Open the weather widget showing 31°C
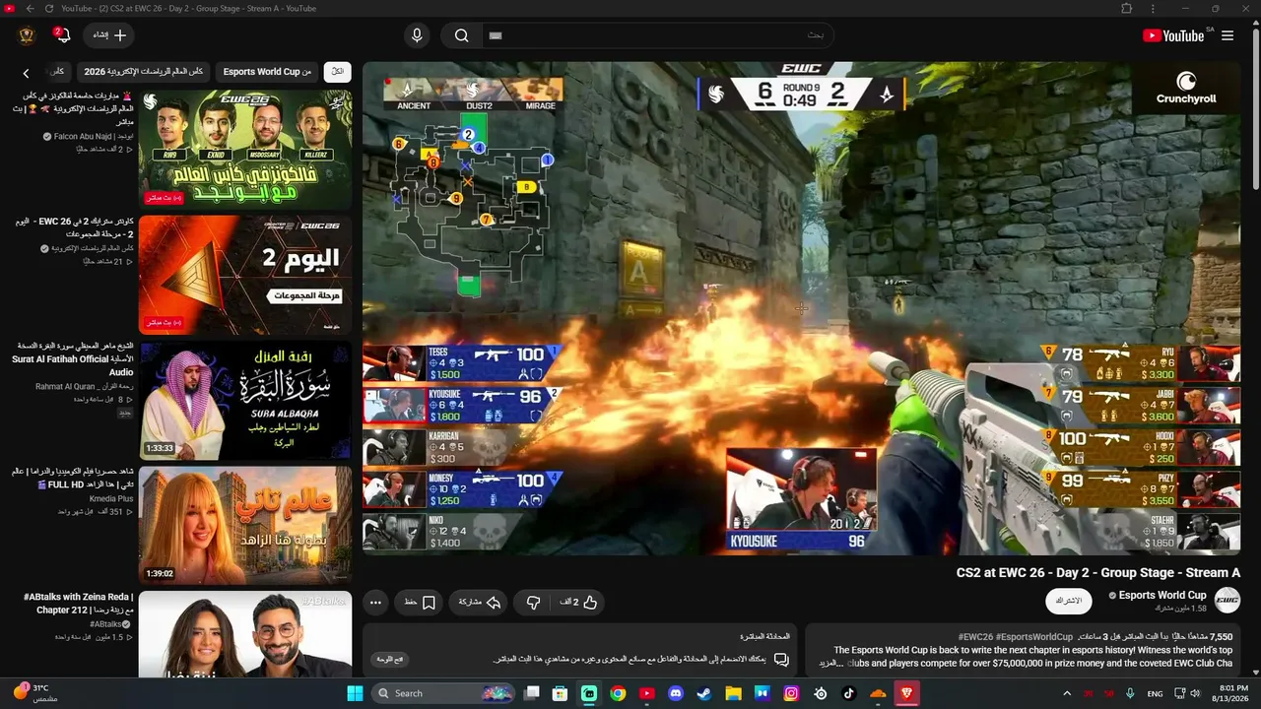 tap(35, 692)
